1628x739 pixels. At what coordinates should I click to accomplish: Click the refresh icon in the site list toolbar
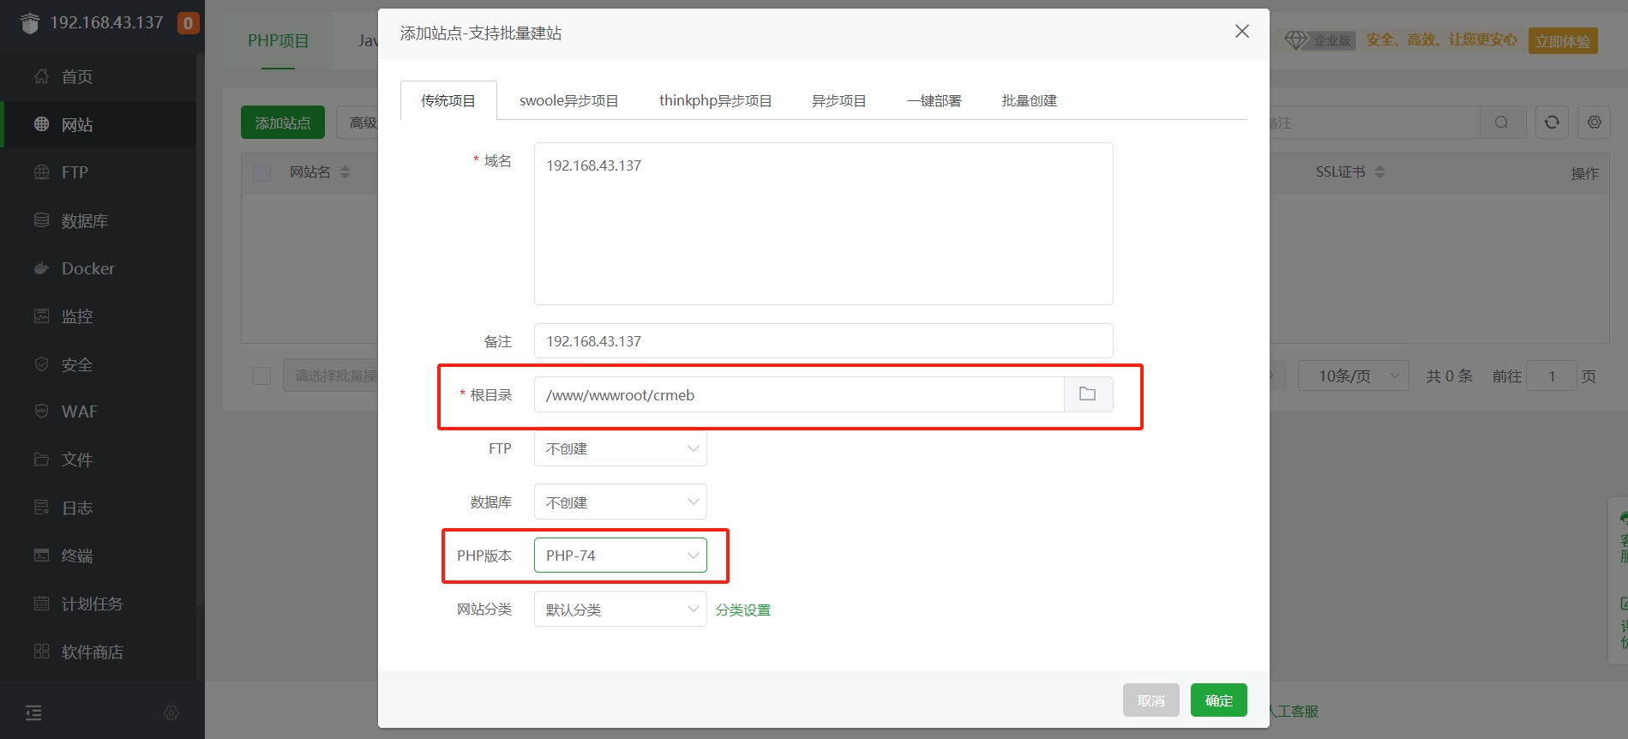[x=1552, y=123]
